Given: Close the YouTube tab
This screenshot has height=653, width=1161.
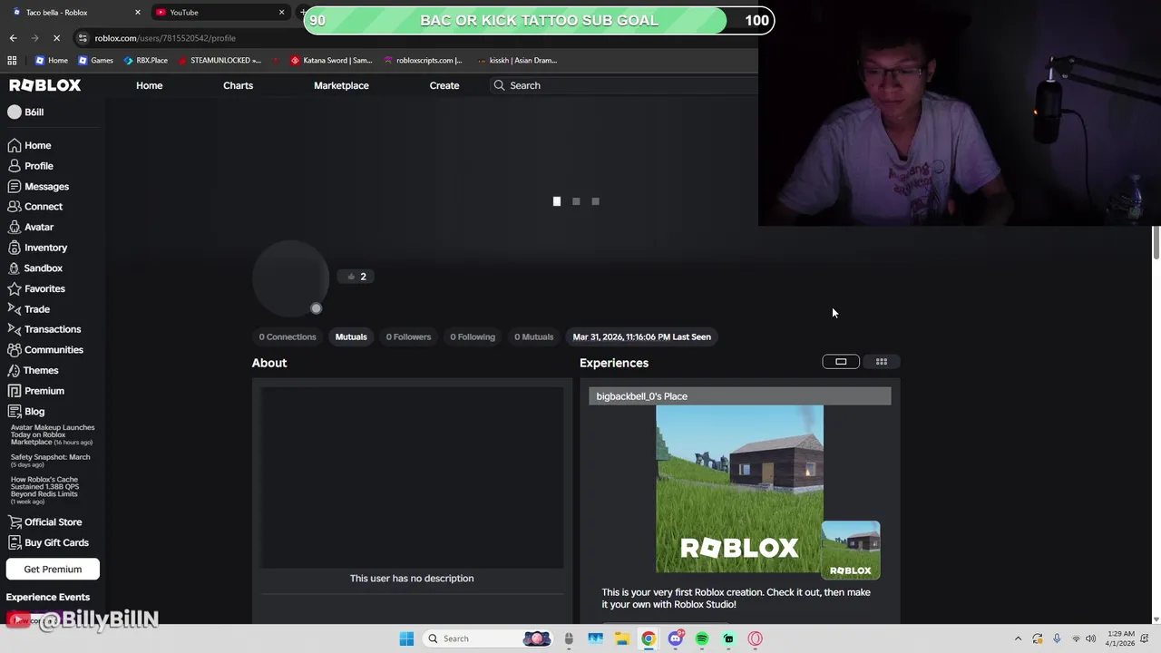Looking at the screenshot, I should [281, 13].
